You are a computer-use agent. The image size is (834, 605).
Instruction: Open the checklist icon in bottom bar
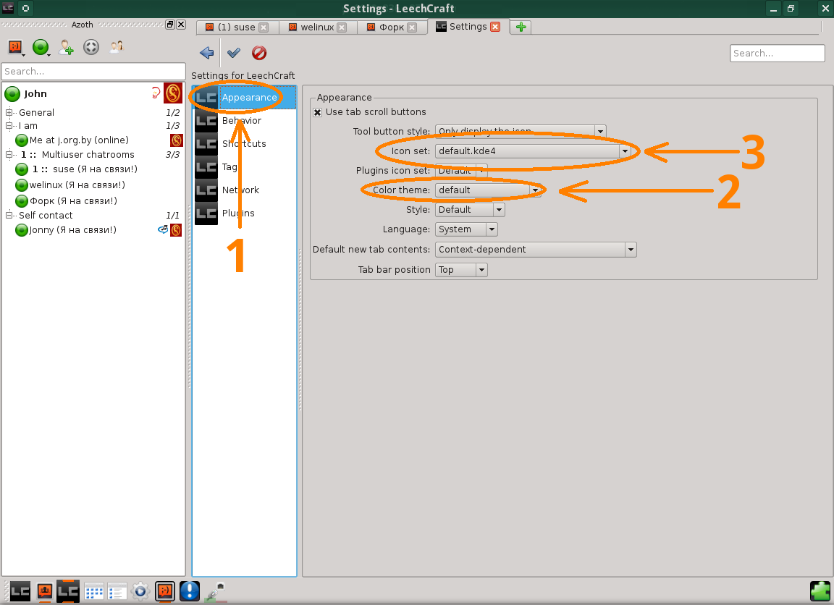pyautogui.click(x=117, y=591)
